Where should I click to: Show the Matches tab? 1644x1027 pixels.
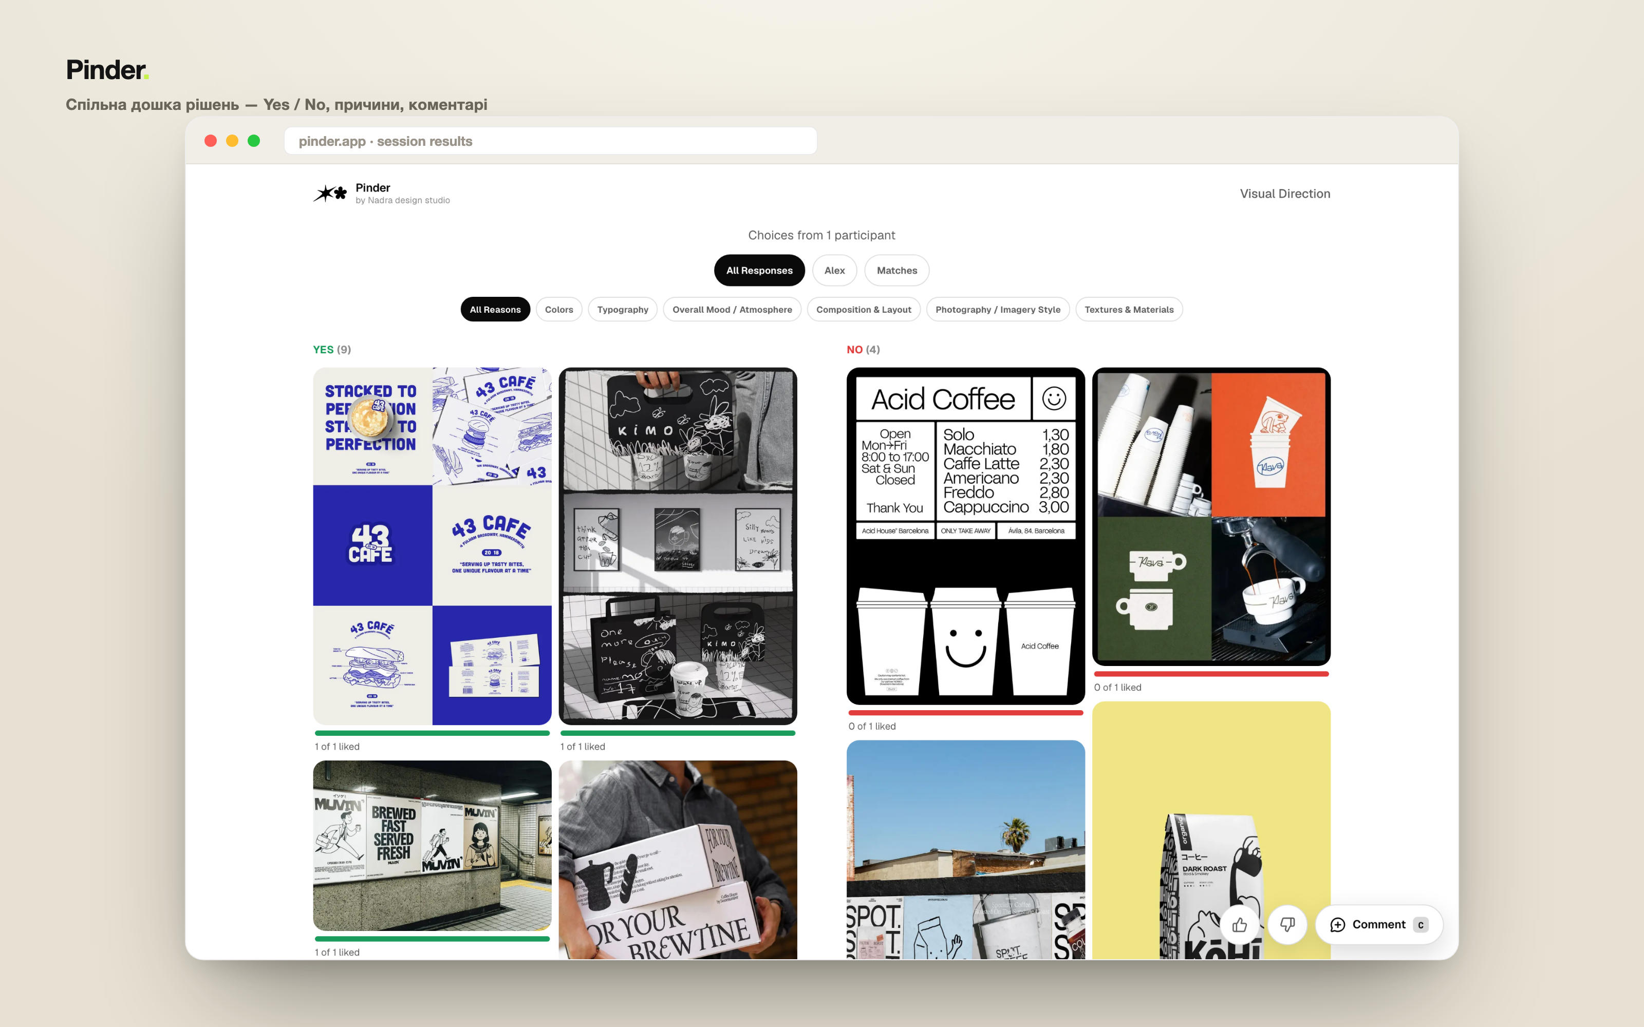pos(896,270)
